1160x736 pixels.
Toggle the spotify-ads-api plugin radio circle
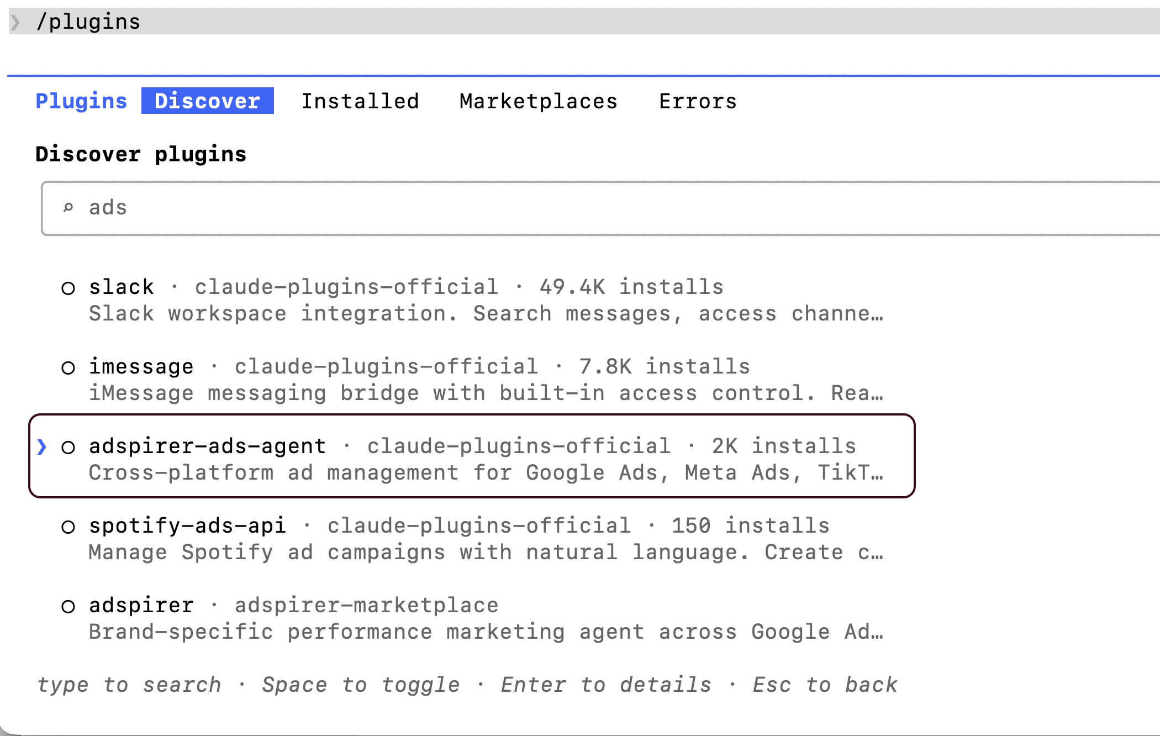coord(68,527)
